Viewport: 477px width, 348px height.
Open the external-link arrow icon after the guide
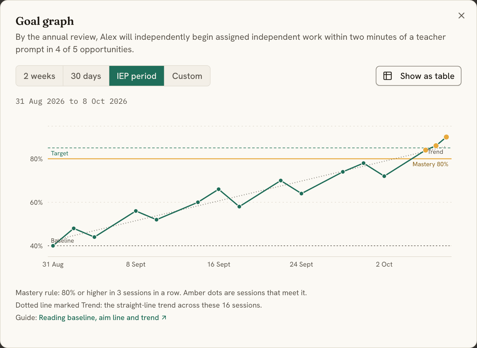[164, 318]
